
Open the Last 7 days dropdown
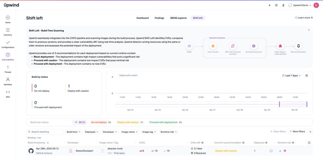(291, 75)
